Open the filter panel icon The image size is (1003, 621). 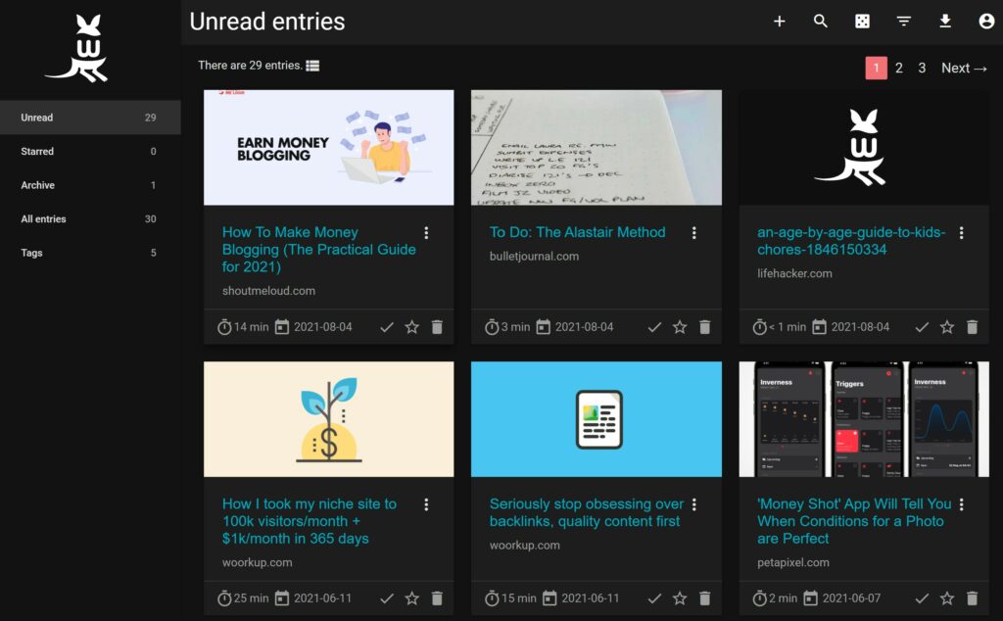[903, 20]
